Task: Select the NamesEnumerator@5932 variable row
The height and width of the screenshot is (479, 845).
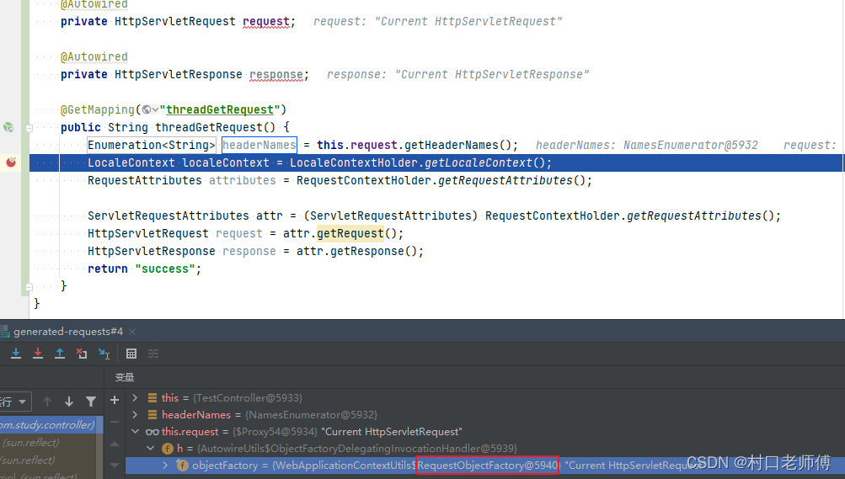Action: [x=485, y=414]
